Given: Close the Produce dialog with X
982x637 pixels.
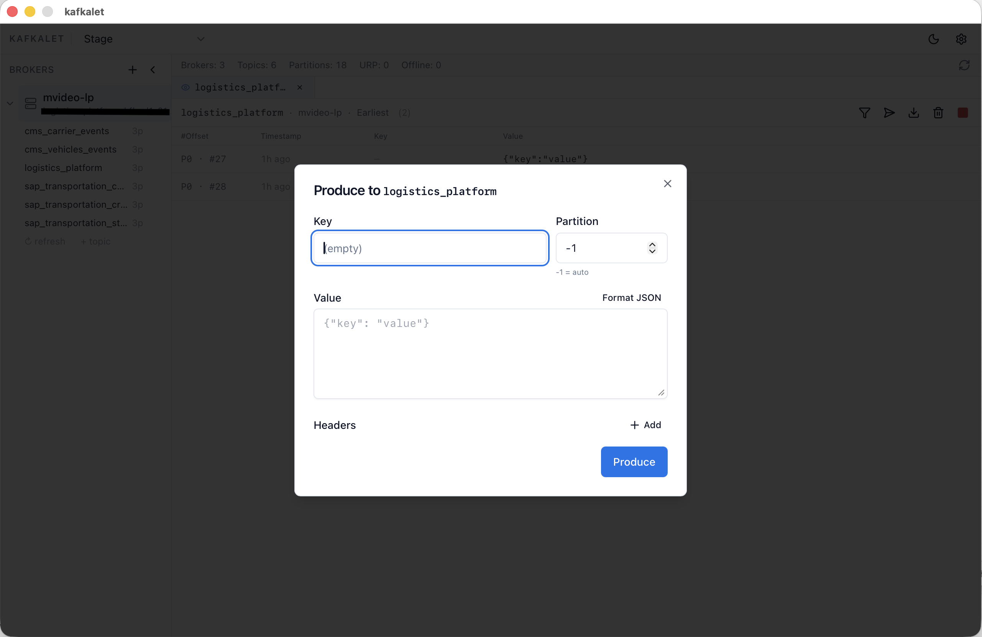Looking at the screenshot, I should (667, 184).
